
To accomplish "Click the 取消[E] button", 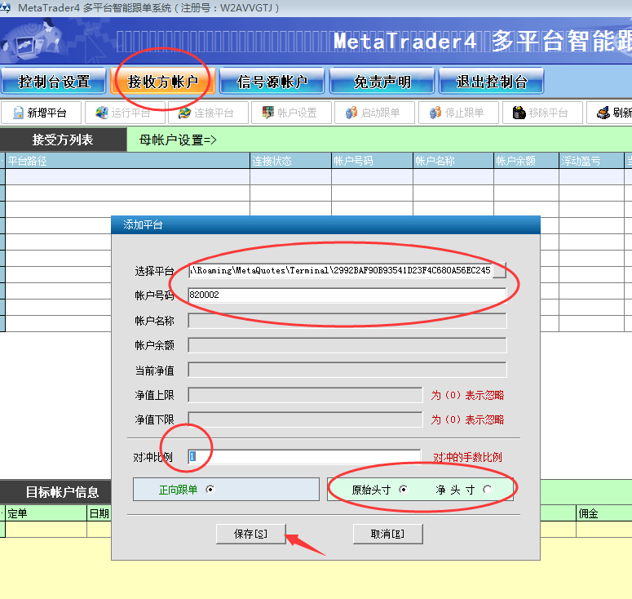I will click(x=387, y=534).
